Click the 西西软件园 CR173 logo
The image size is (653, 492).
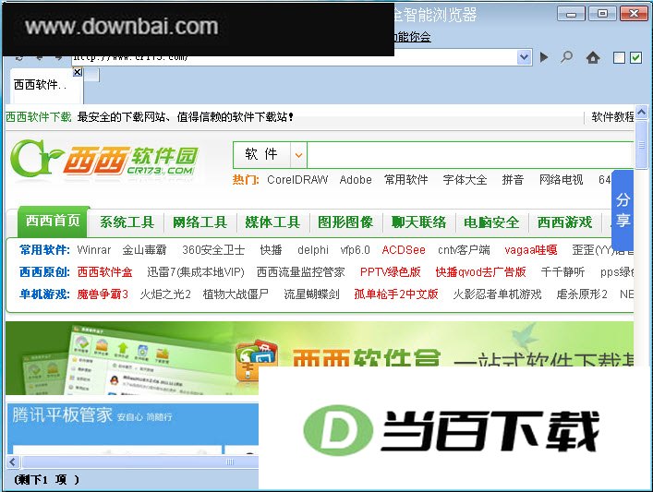coord(104,160)
